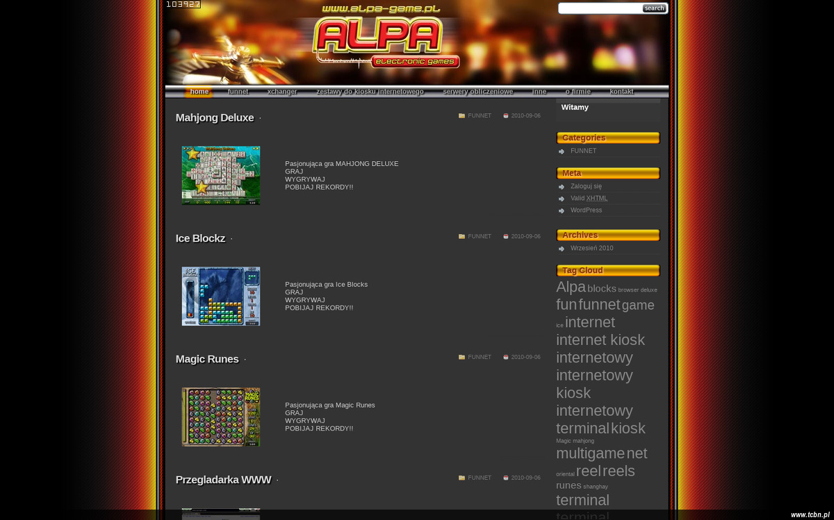
Task: Select the multigame tag in Tag Cloud
Action: [x=591, y=454]
